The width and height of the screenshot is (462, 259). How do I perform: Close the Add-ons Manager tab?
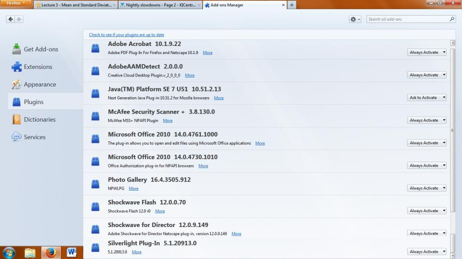click(x=283, y=5)
